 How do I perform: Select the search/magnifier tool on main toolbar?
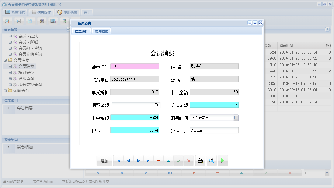7,21
